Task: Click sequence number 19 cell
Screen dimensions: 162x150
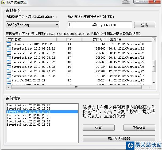Action: (70, 67)
